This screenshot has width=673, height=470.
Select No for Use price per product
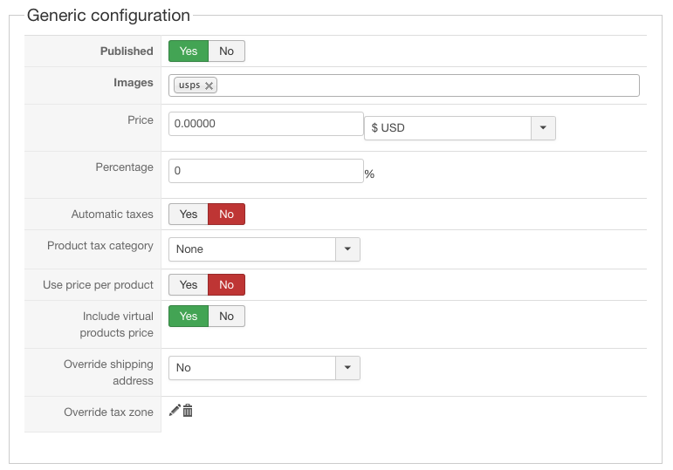click(227, 285)
